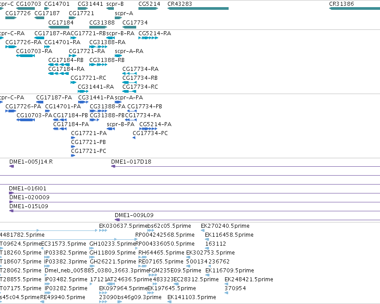Select the CG17721-RC transcript label
This screenshot has width=380, height=304.
click(x=88, y=78)
